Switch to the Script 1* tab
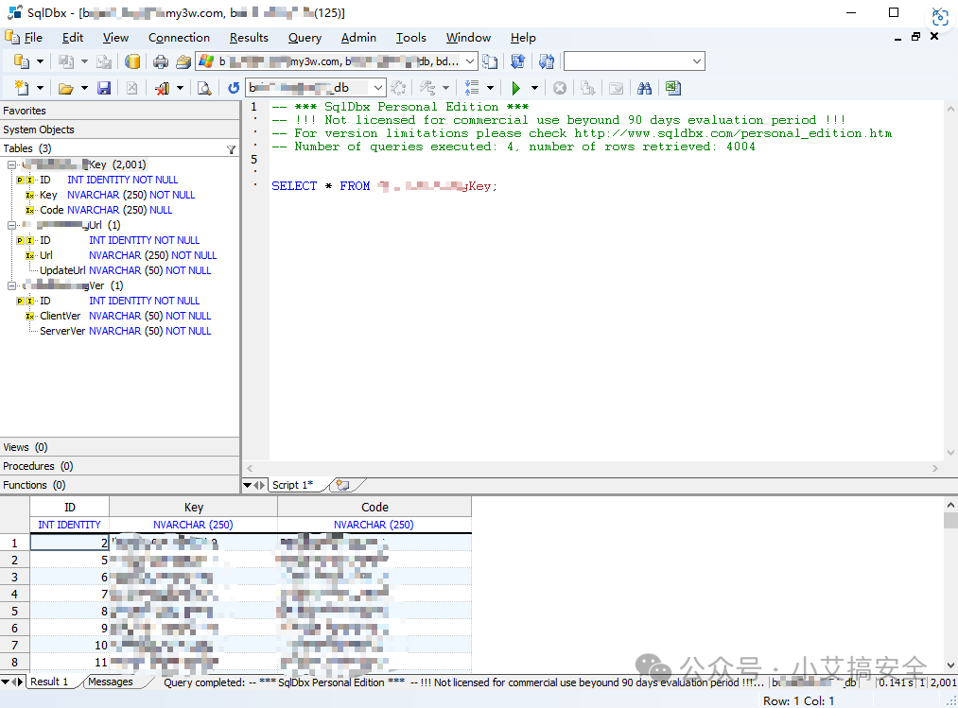 [x=292, y=485]
